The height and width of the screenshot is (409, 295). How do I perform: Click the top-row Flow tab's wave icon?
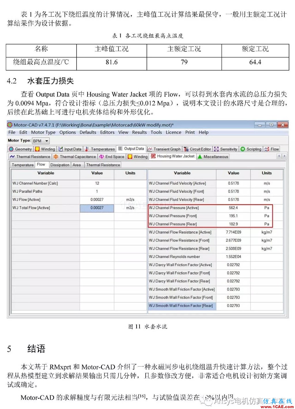tap(267, 149)
